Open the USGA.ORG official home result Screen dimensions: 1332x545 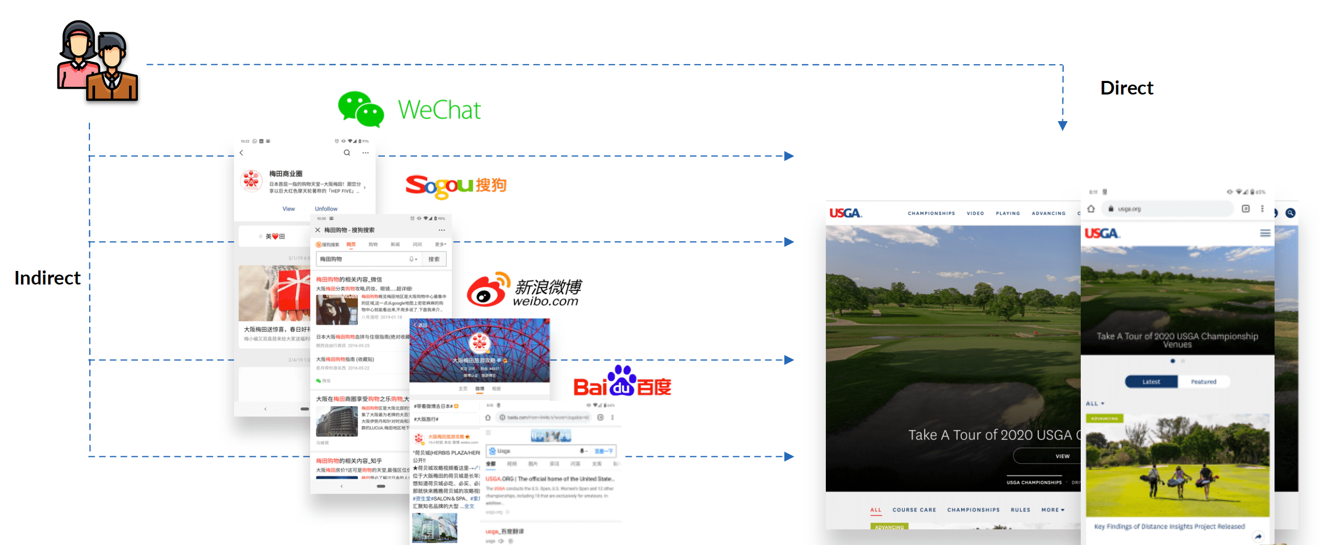pos(550,479)
